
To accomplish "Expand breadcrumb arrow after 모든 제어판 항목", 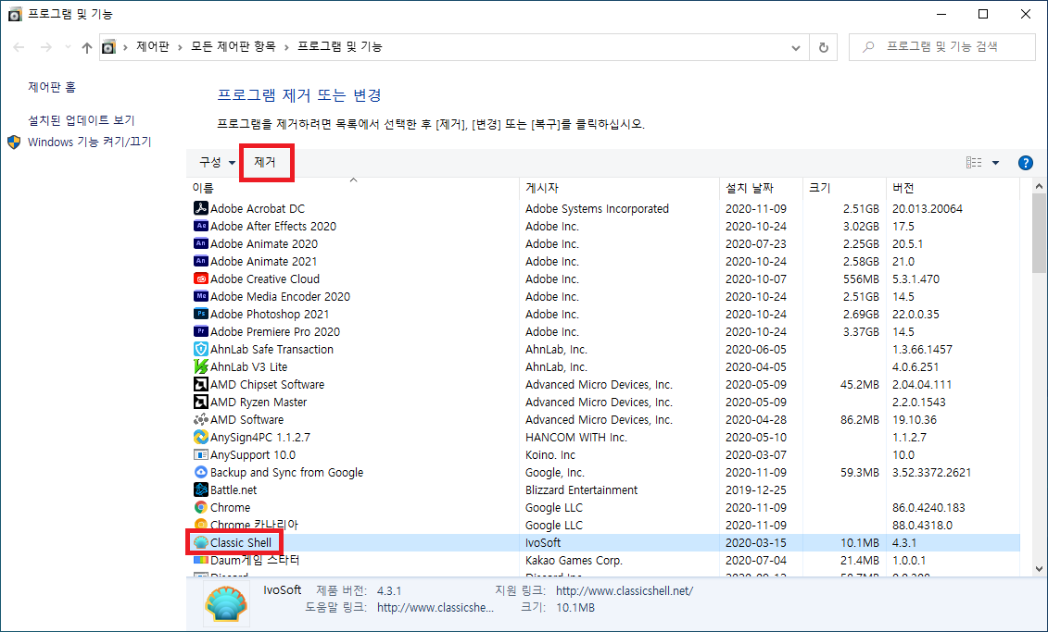I will click(286, 46).
